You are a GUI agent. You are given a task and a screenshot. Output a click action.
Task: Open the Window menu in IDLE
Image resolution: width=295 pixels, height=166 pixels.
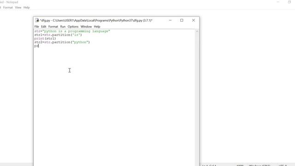(86, 27)
